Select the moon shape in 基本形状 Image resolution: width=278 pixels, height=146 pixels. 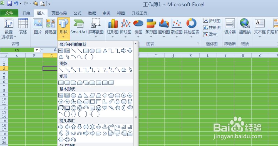[124, 108]
